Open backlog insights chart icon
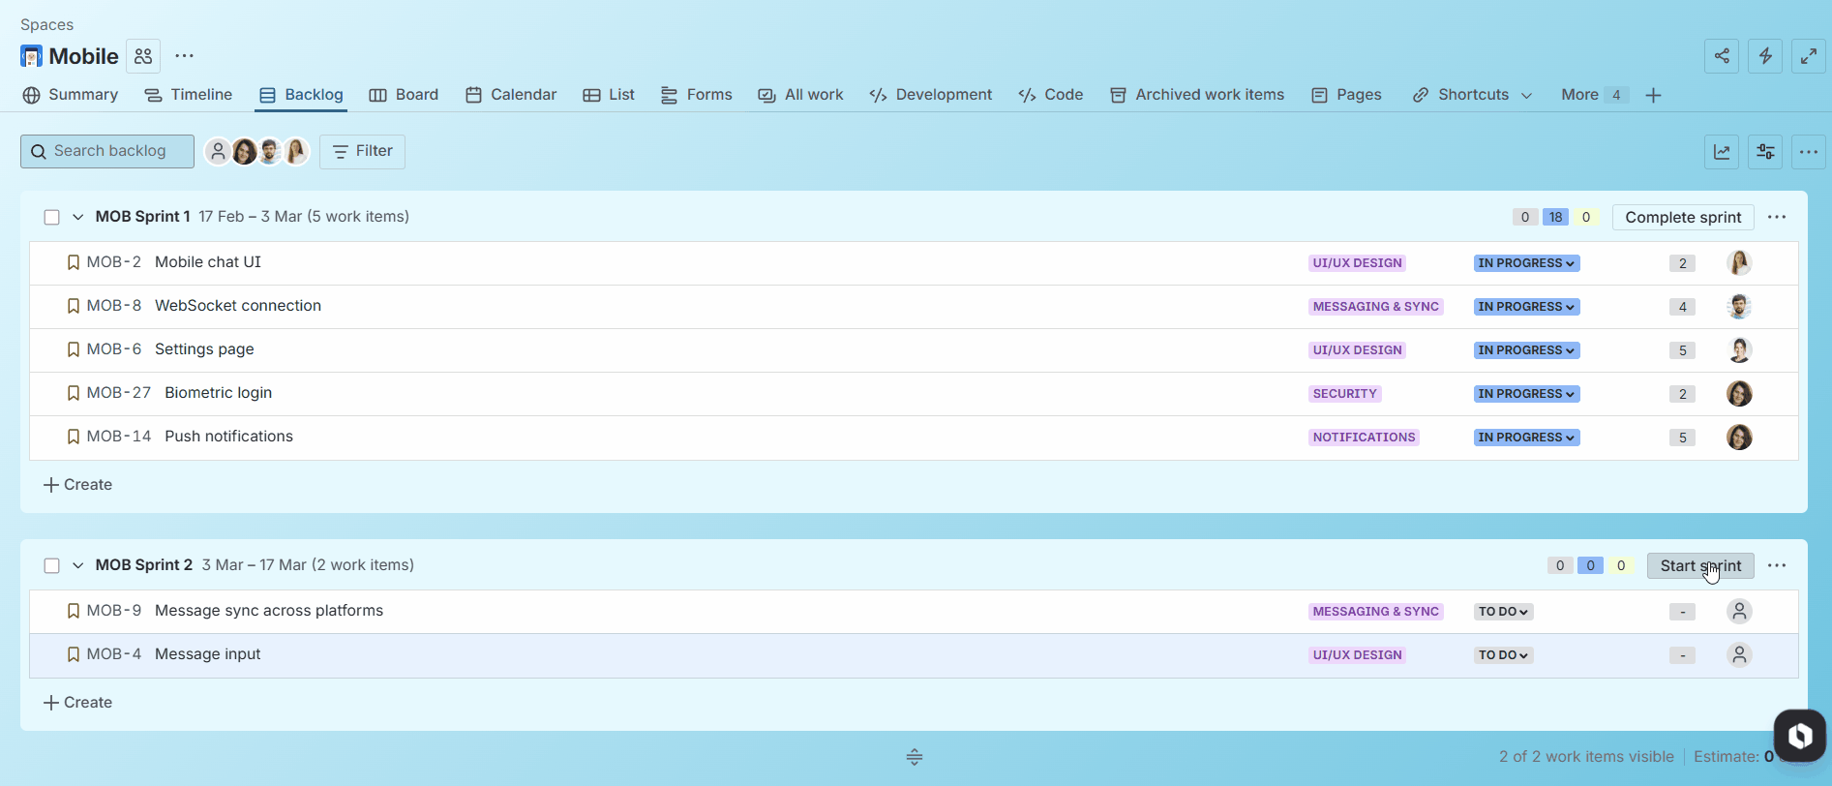 tap(1722, 152)
